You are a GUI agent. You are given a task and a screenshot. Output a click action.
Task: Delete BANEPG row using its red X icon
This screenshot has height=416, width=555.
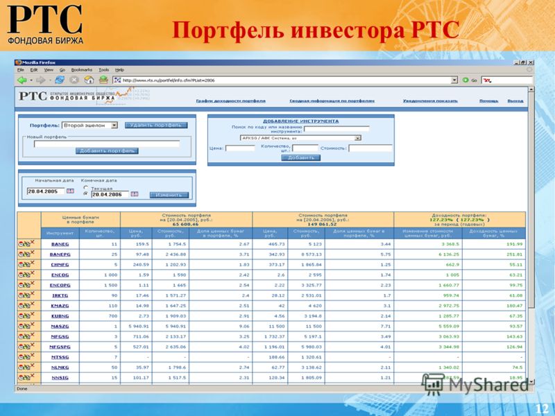coord(32,252)
